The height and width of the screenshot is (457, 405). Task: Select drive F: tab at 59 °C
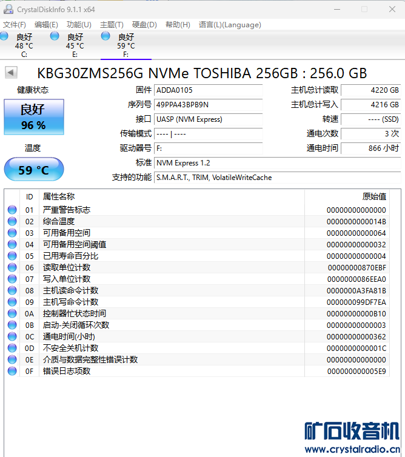[126, 45]
